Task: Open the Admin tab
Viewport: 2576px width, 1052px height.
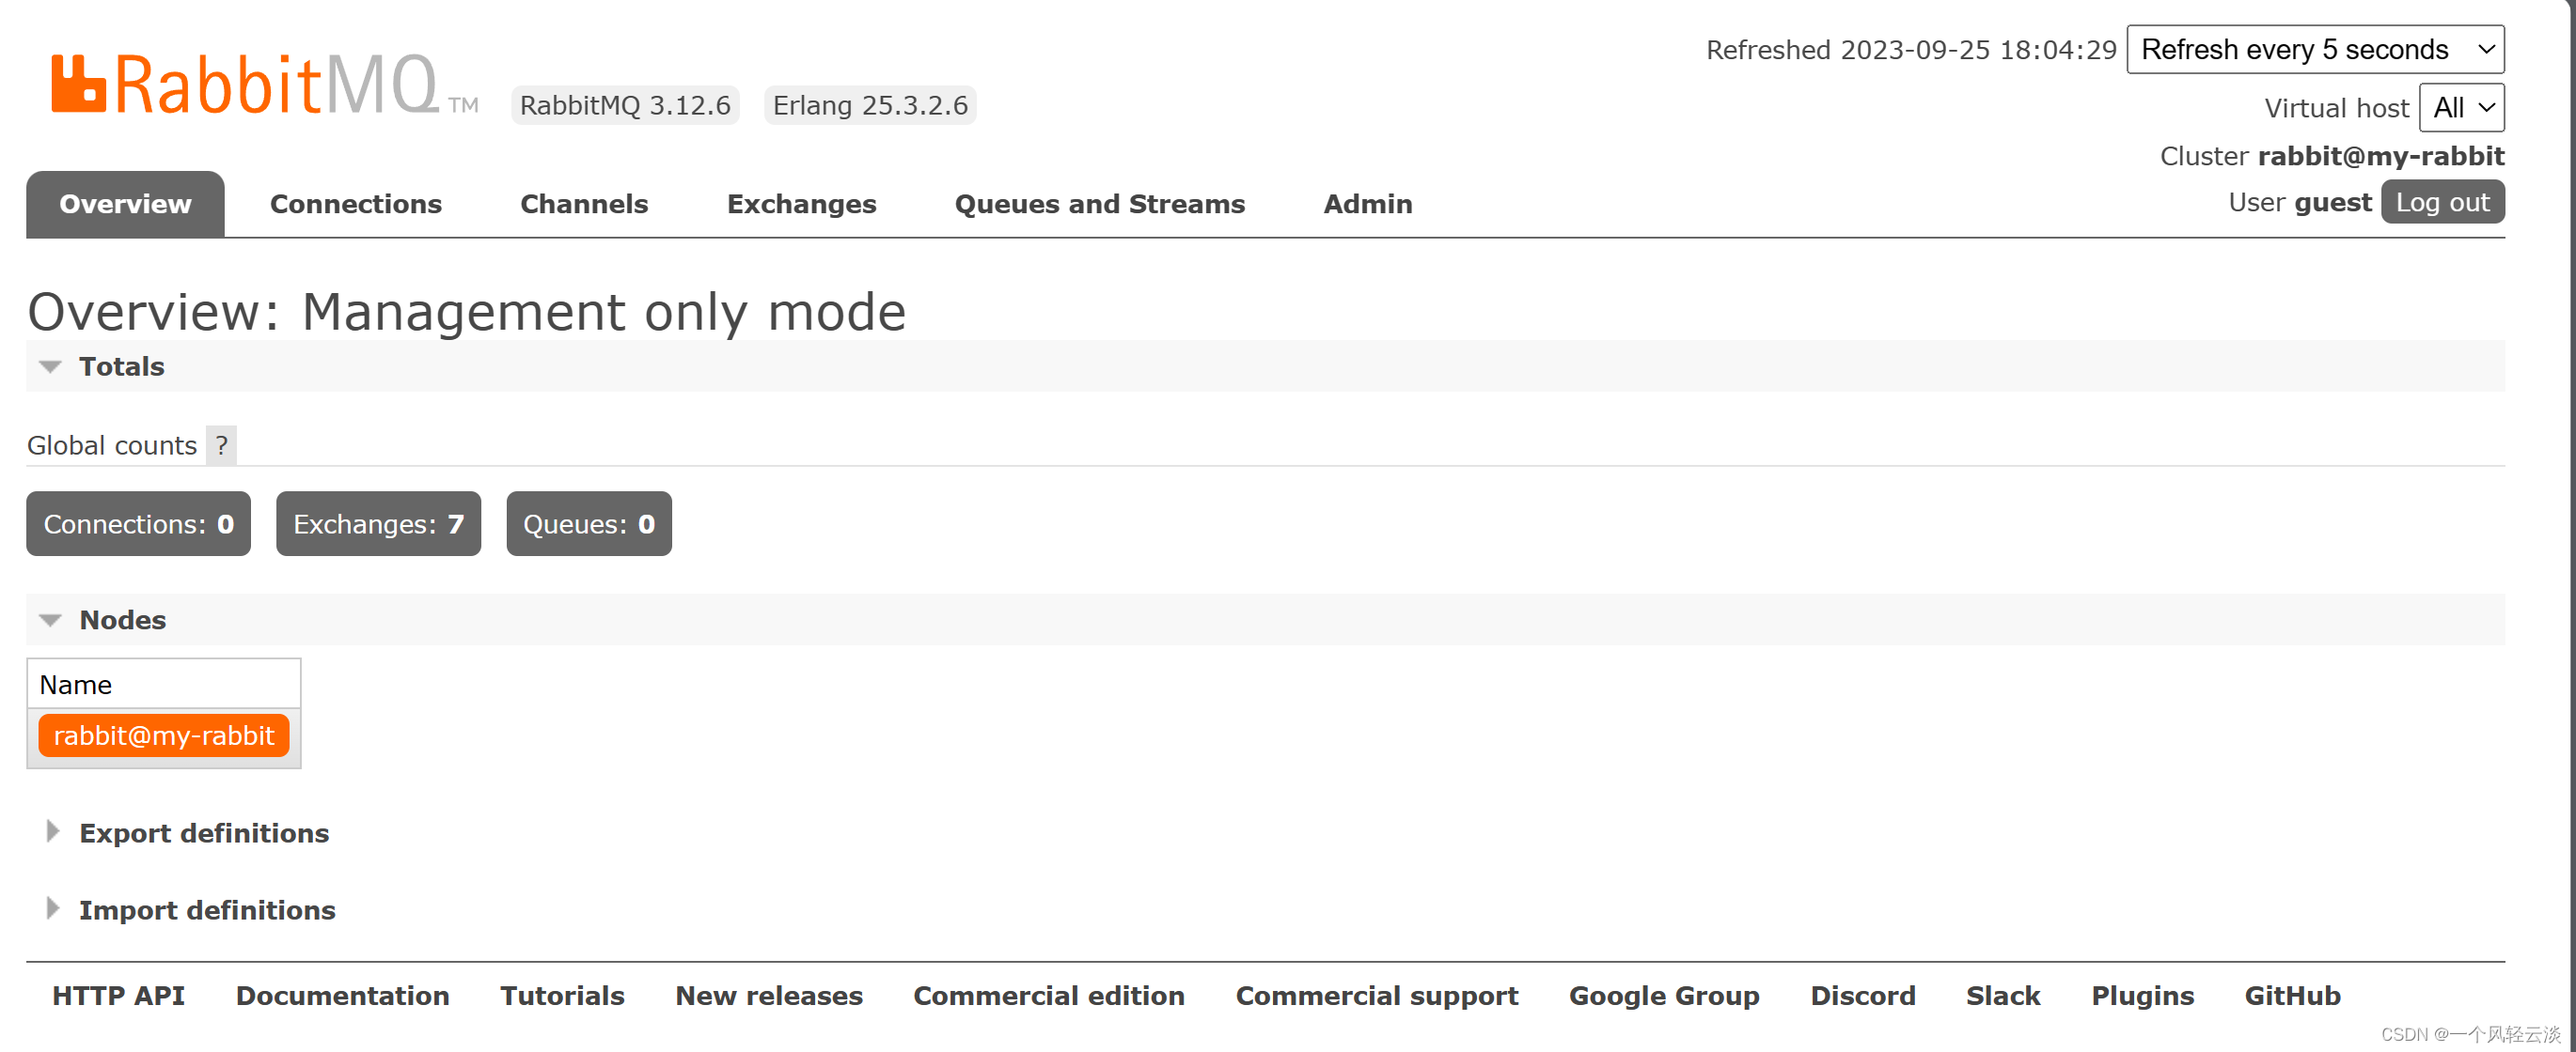Action: pyautogui.click(x=1367, y=204)
